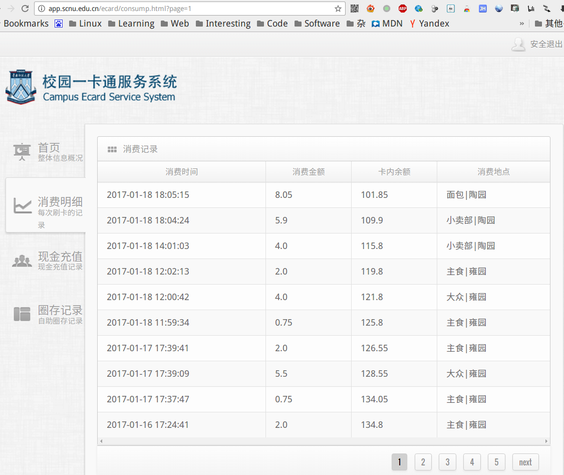Screen dimensions: 564x475
Task: Click the 圈存记录 layout icon
Action: [22, 314]
